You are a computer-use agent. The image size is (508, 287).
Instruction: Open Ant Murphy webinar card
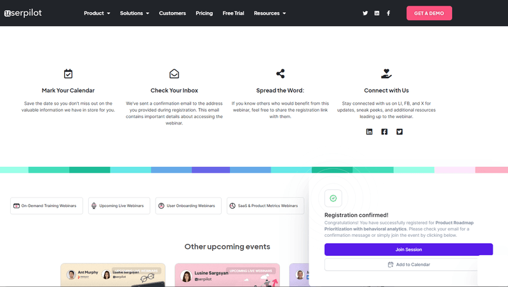tap(113, 275)
